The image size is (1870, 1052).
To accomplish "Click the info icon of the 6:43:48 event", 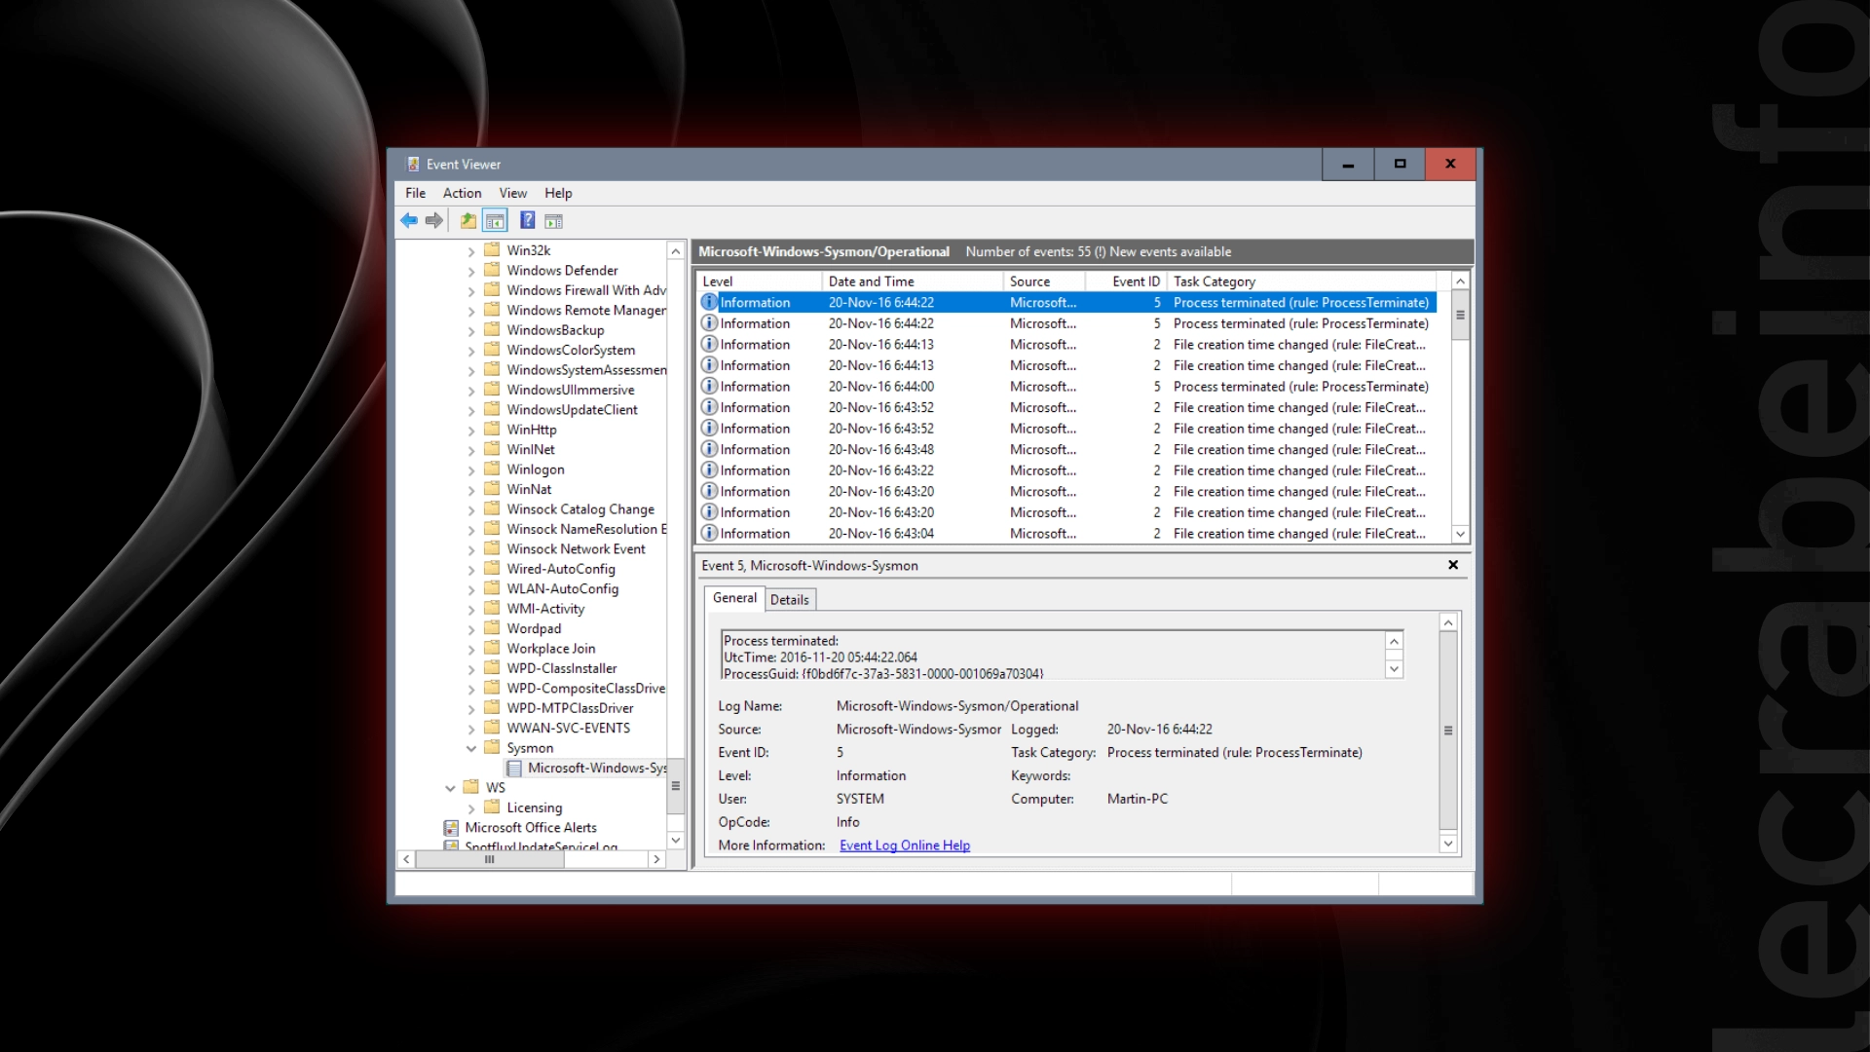I will (x=710, y=450).
